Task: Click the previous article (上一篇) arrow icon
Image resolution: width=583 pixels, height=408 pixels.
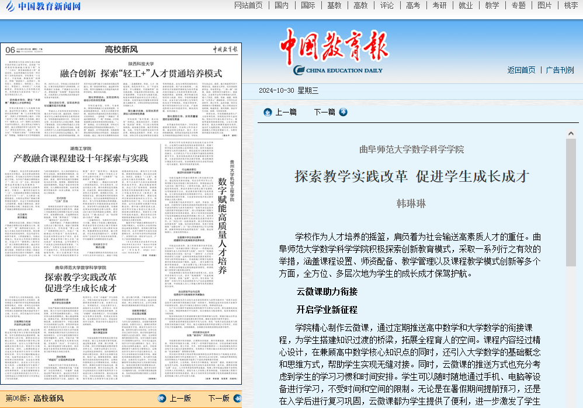Action: (x=268, y=112)
